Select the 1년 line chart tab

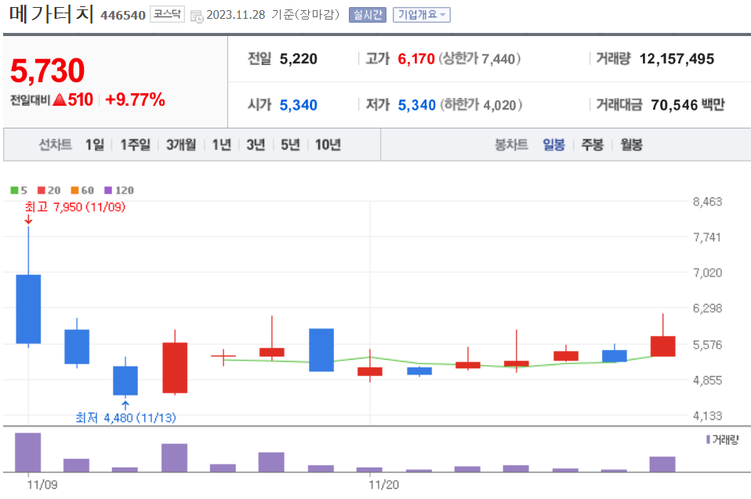(221, 144)
